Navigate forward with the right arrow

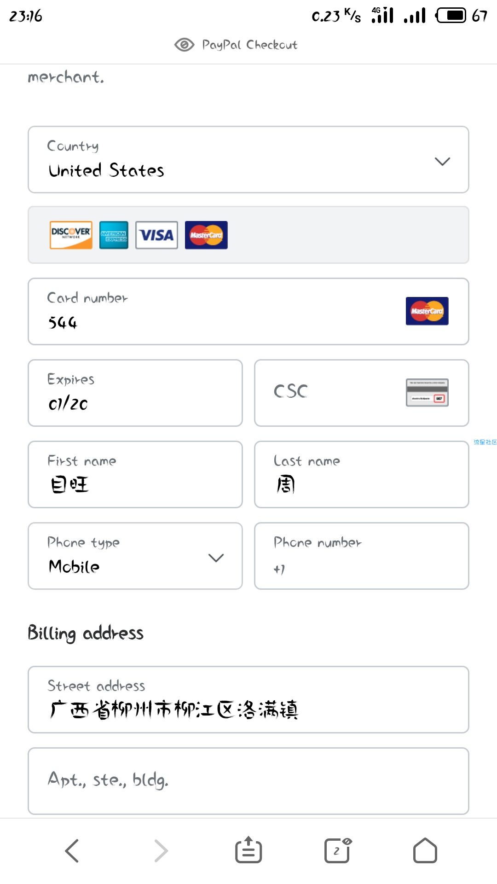(x=161, y=850)
